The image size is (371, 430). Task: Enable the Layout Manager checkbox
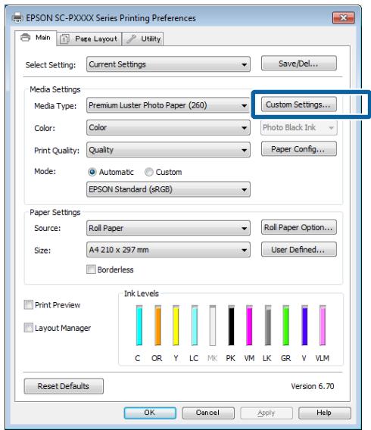point(29,328)
